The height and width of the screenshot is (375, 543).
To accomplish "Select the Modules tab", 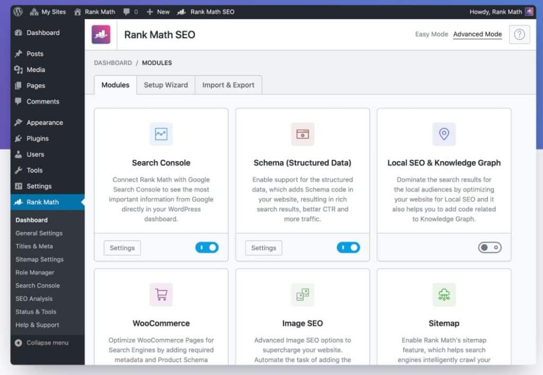I will (115, 85).
